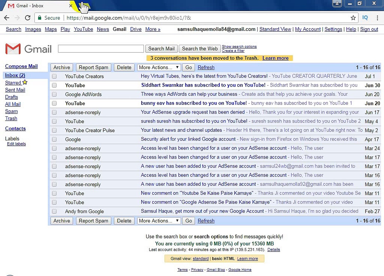
Task: Click the Chrome user profile icon
Action: [337, 3]
